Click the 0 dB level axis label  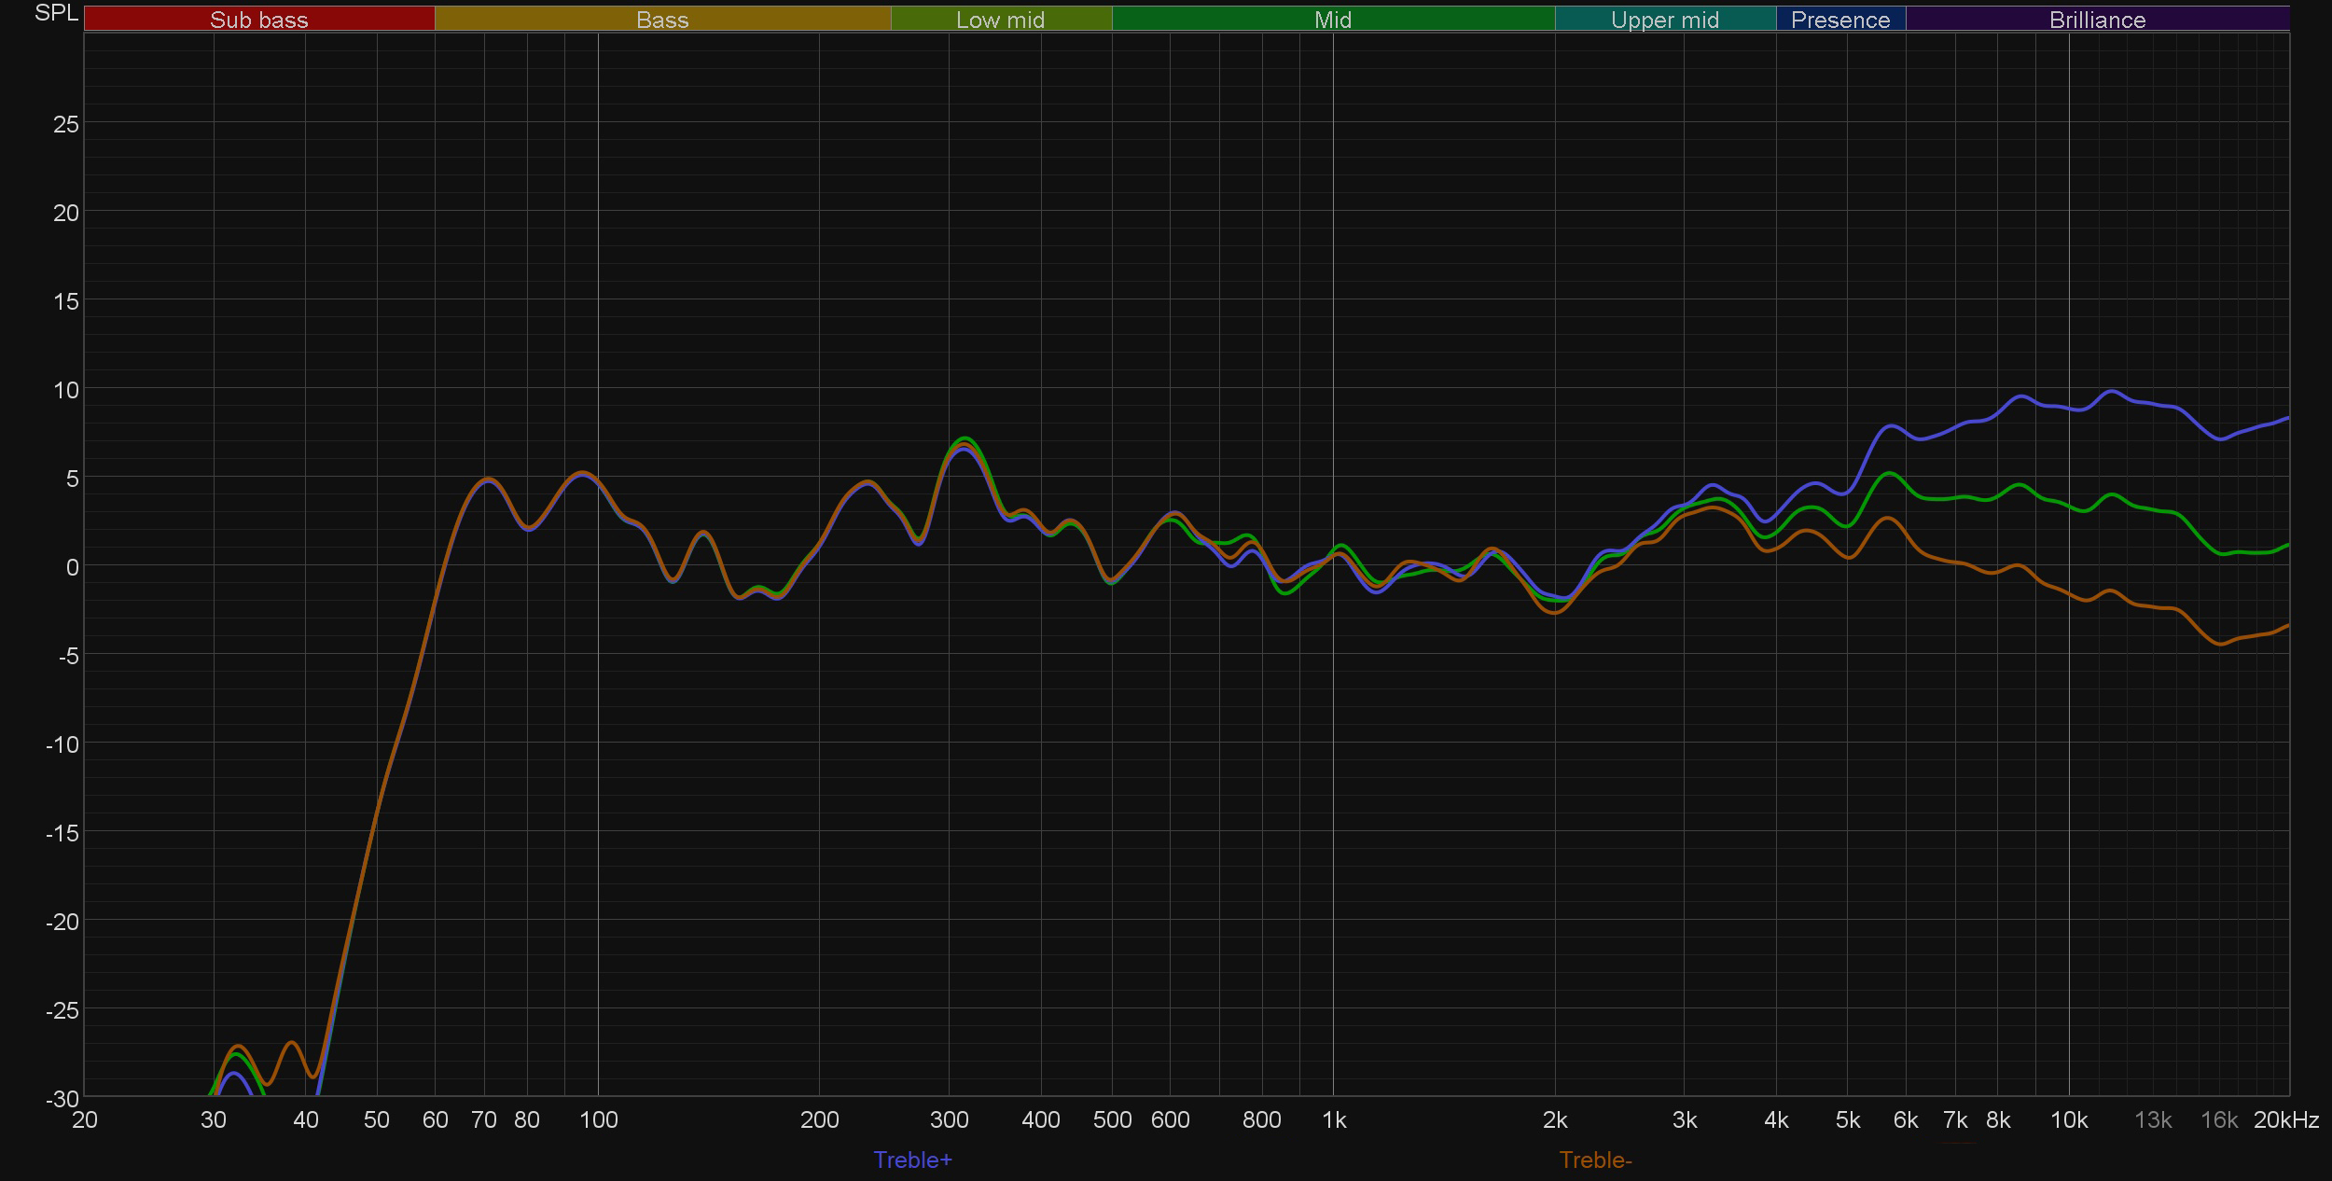pos(72,567)
